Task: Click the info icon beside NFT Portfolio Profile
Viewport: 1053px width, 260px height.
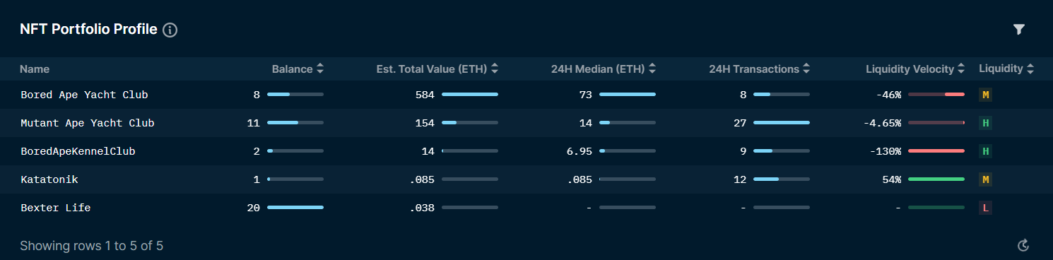Action: (170, 30)
